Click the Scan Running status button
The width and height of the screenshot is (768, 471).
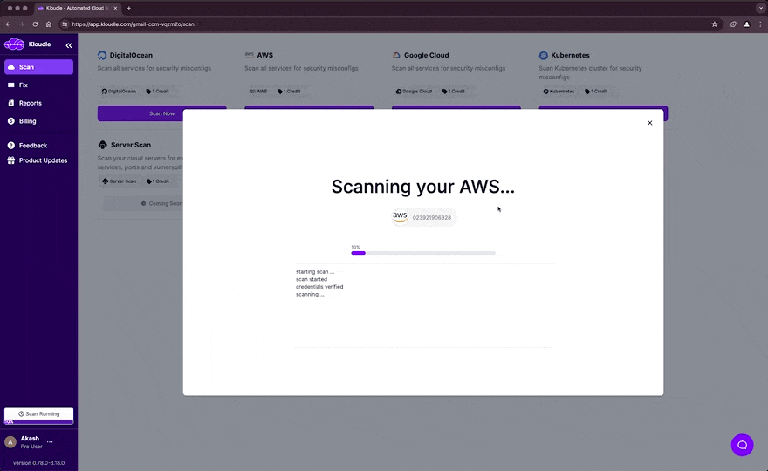[x=38, y=413]
